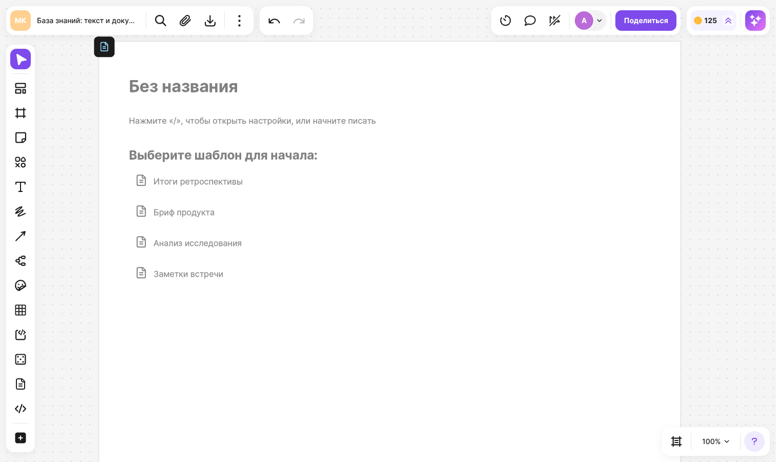Open the code block tool
Image resolution: width=776 pixels, height=462 pixels.
tap(21, 409)
